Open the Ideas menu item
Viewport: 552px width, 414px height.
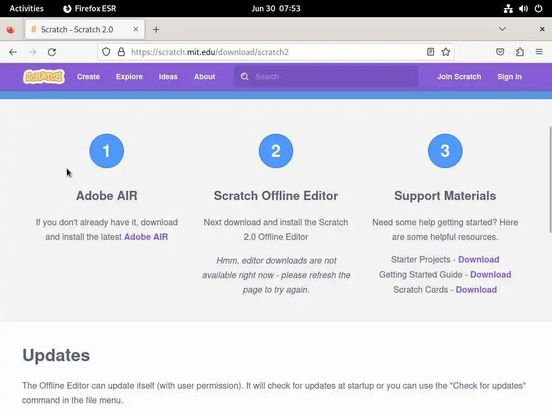[168, 77]
